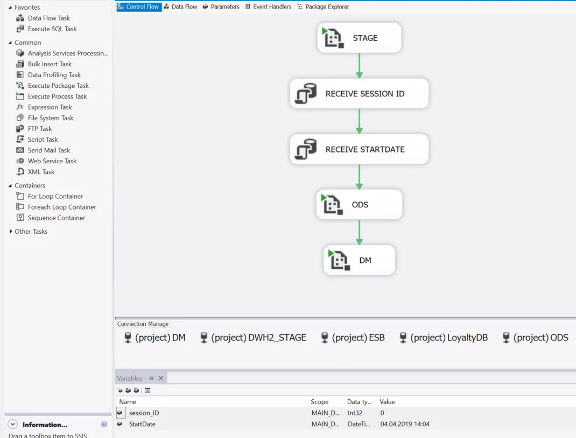Click the Add Variable toolbar icon
Image resolution: width=576 pixels, height=438 pixels.
tap(120, 390)
